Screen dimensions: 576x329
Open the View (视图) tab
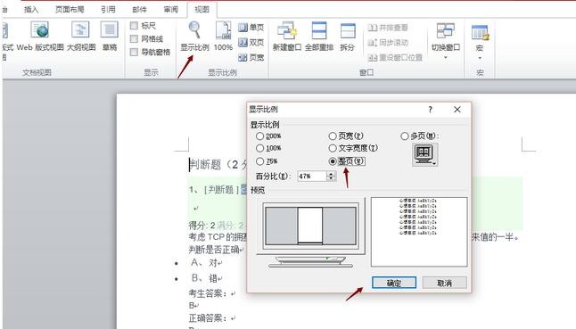click(x=202, y=9)
